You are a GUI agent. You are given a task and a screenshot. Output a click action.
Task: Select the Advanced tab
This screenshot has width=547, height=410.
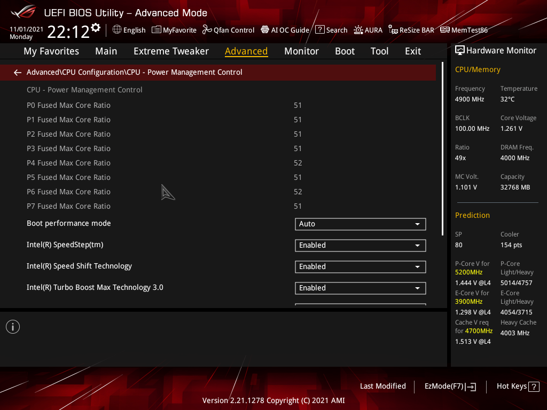tap(246, 51)
